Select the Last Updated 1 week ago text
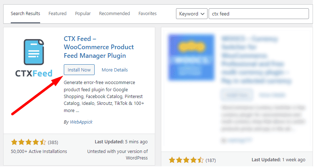This screenshot has height=167, width=314. pyautogui.click(x=279, y=160)
